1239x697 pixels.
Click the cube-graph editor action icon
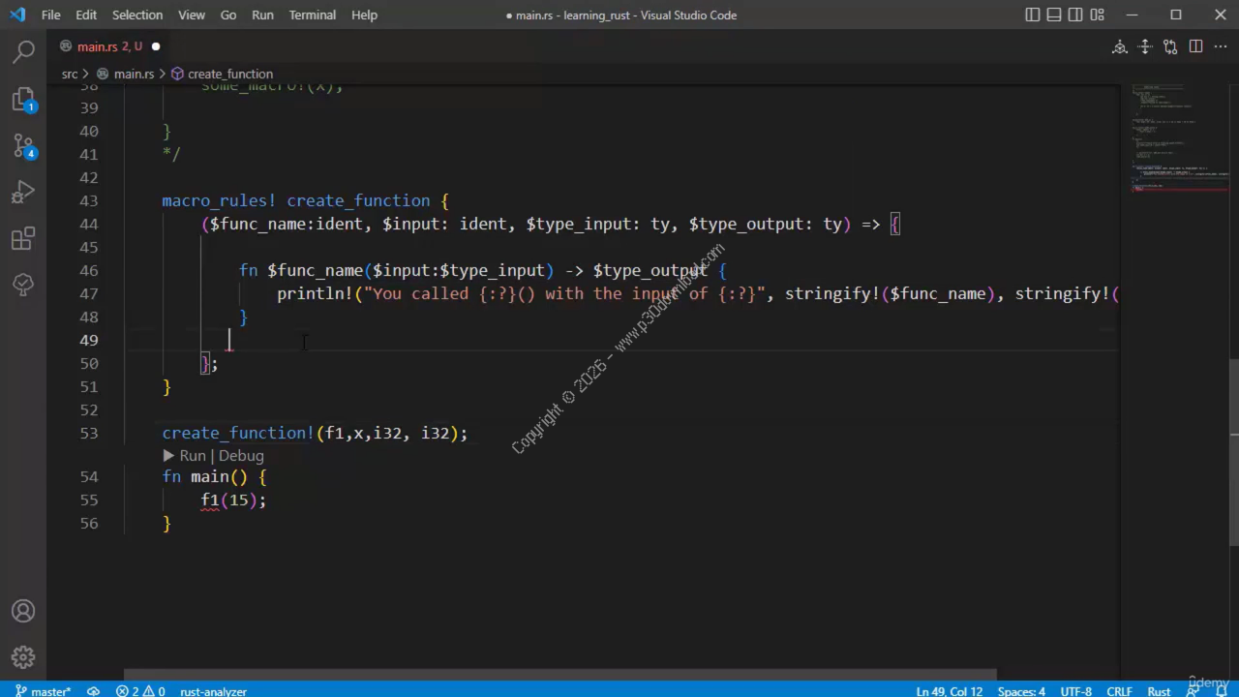[x=1120, y=46]
